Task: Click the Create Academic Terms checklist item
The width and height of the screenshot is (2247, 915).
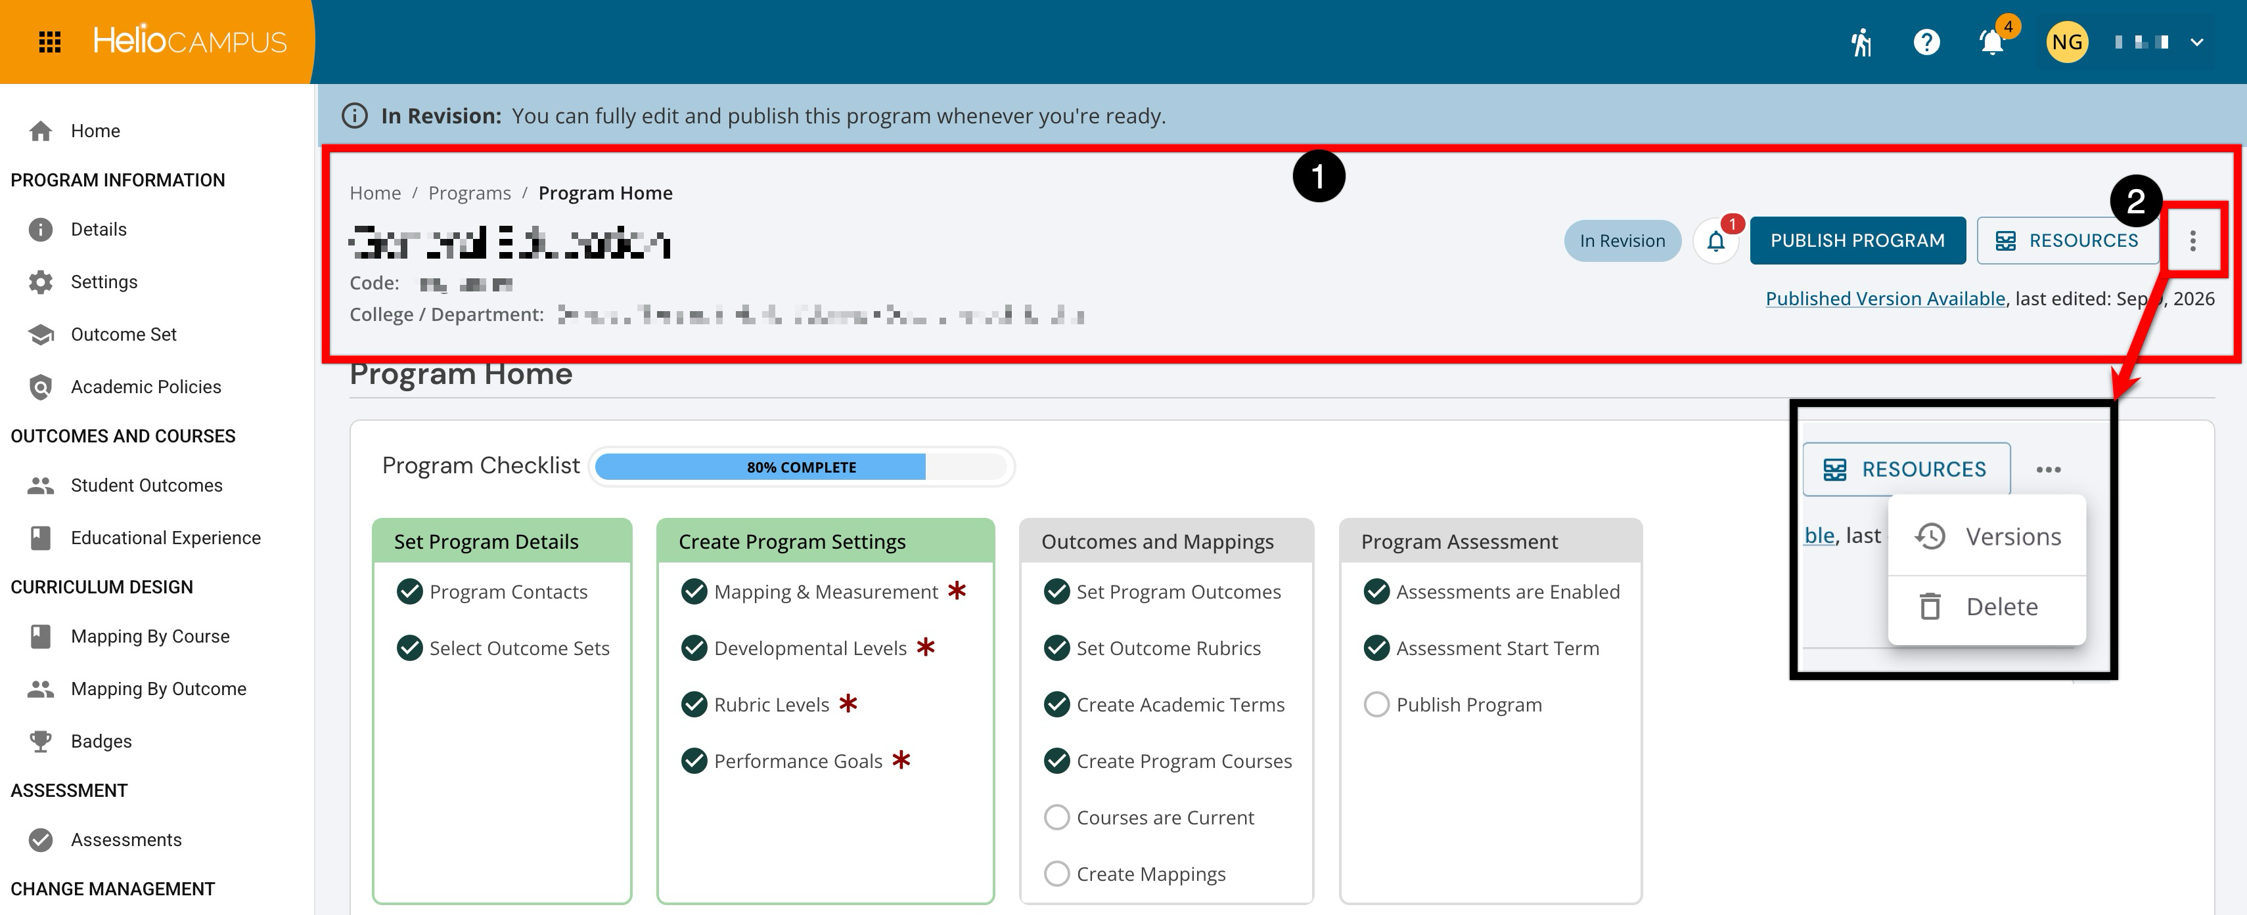Action: (1164, 704)
